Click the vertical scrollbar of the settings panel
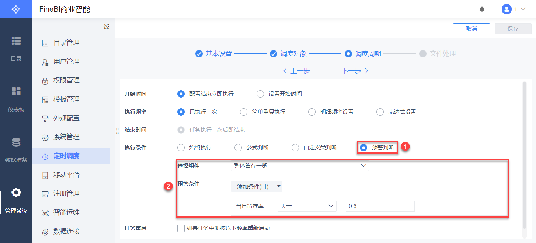 click(524, 155)
